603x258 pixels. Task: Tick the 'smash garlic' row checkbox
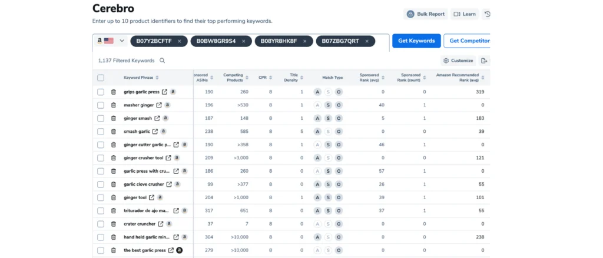point(101,132)
